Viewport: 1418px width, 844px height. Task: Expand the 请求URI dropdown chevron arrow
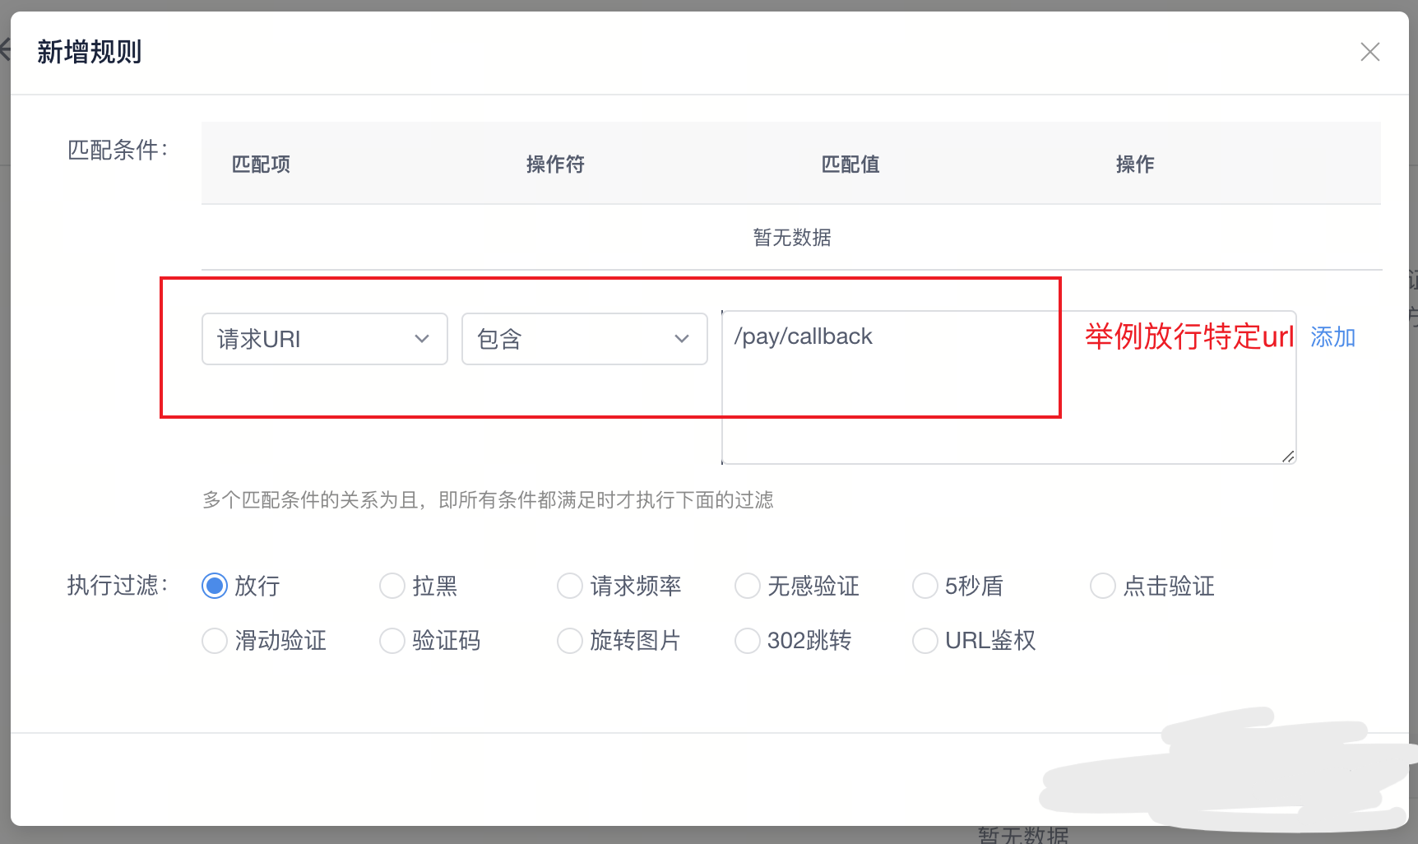click(x=423, y=338)
